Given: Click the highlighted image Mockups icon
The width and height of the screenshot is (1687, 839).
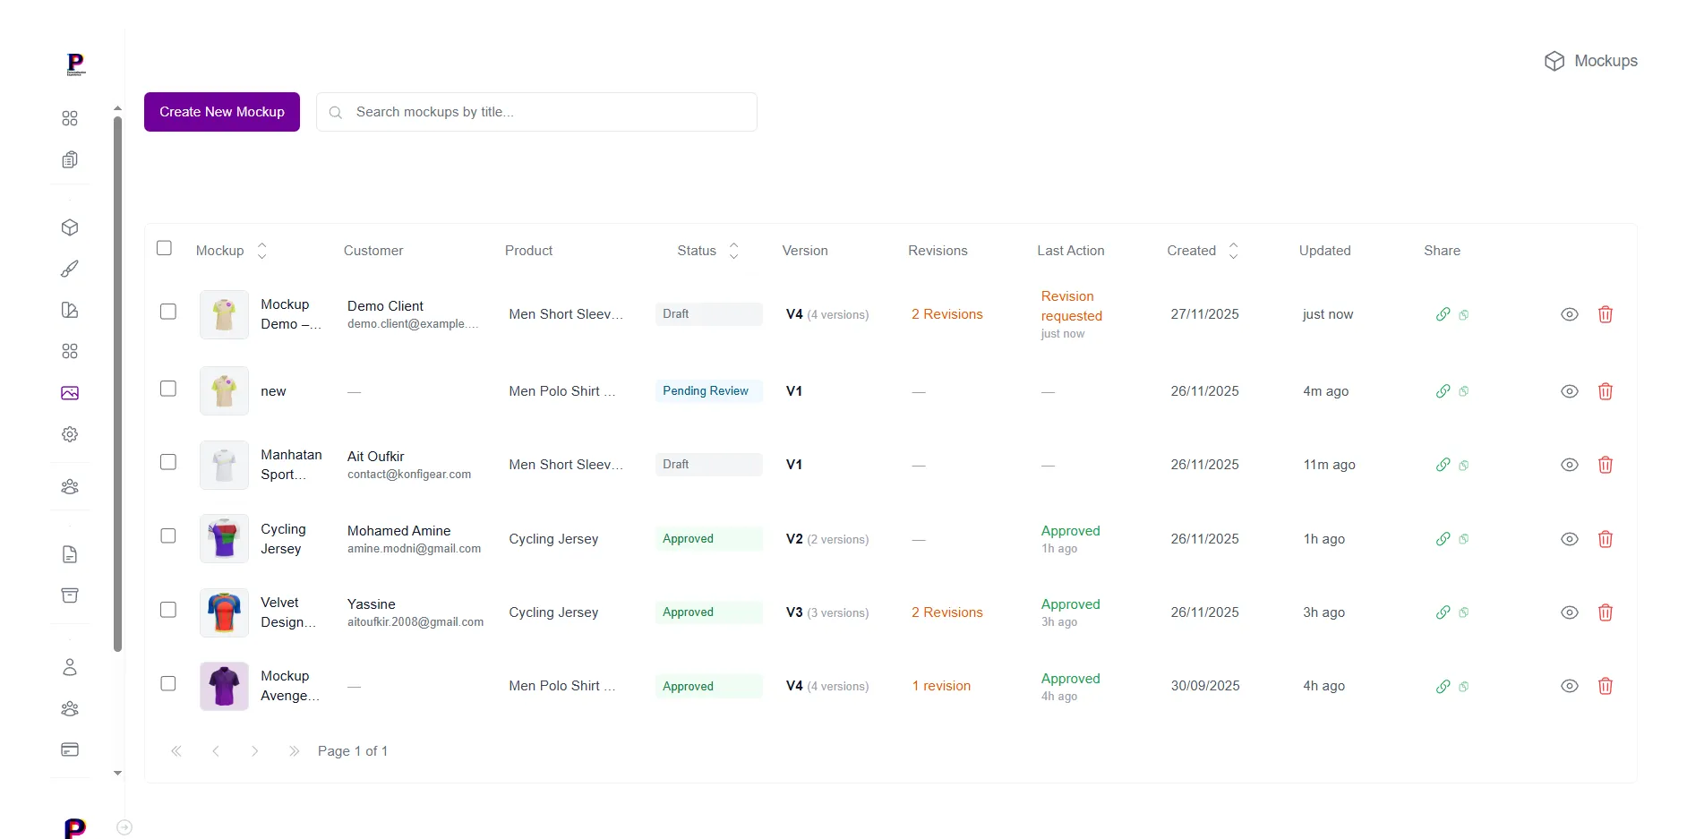Looking at the screenshot, I should [x=70, y=393].
